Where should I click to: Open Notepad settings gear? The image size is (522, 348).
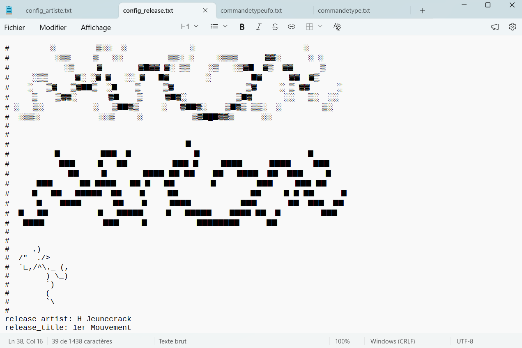512,26
